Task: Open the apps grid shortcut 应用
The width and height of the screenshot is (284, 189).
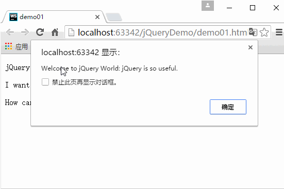Action: pyautogui.click(x=16, y=46)
